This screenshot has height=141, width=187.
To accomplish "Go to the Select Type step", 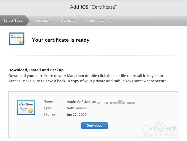I will tap(13, 21).
